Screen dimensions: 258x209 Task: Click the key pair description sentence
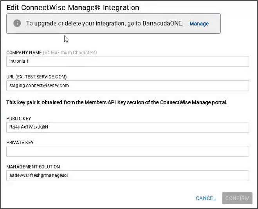coord(117,102)
